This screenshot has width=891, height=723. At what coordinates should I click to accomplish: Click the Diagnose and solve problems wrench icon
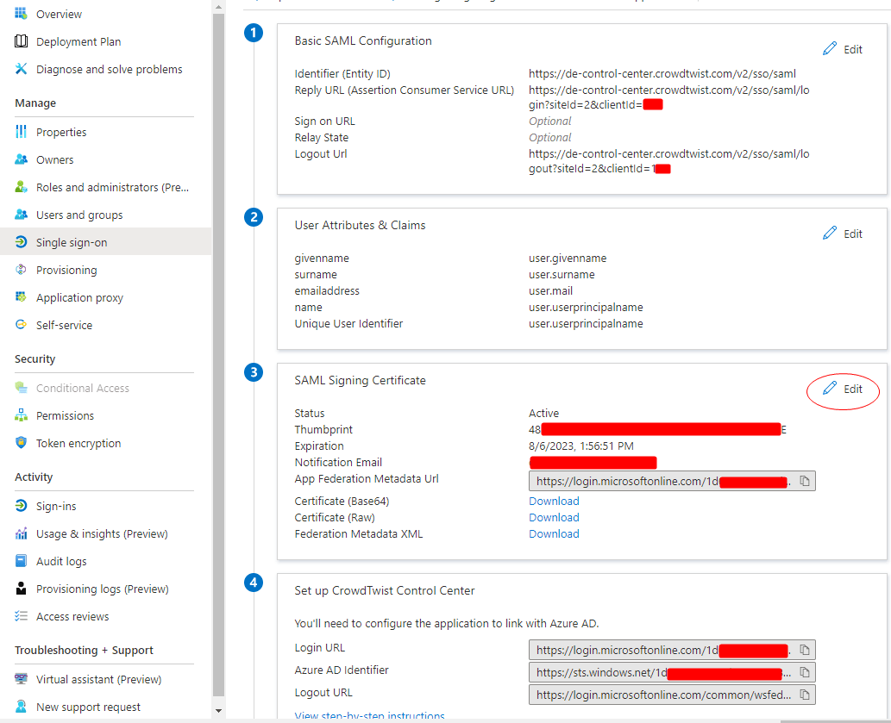click(21, 69)
